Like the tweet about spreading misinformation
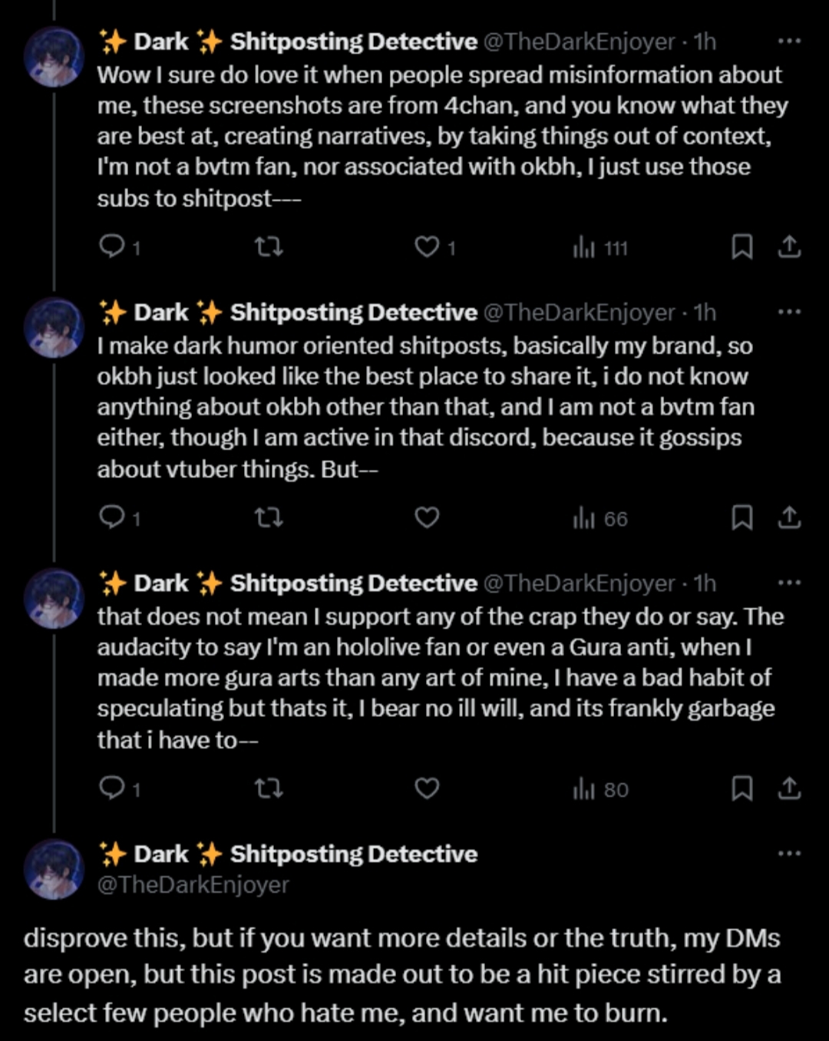Screen dimensions: 829x1041 pyautogui.click(x=427, y=247)
